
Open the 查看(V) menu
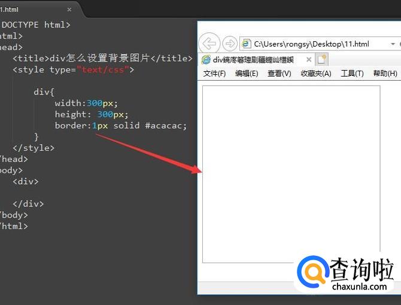point(279,74)
